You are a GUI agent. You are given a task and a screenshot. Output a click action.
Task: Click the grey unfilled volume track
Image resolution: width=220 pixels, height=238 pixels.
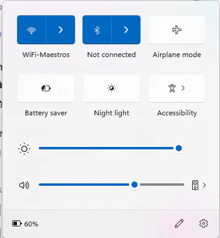click(x=162, y=185)
